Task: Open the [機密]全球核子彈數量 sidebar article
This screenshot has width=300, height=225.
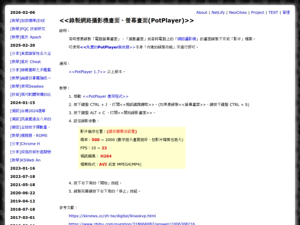Action: 30,127
